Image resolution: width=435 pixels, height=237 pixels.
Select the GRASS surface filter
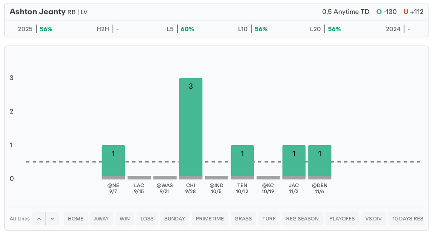243,219
